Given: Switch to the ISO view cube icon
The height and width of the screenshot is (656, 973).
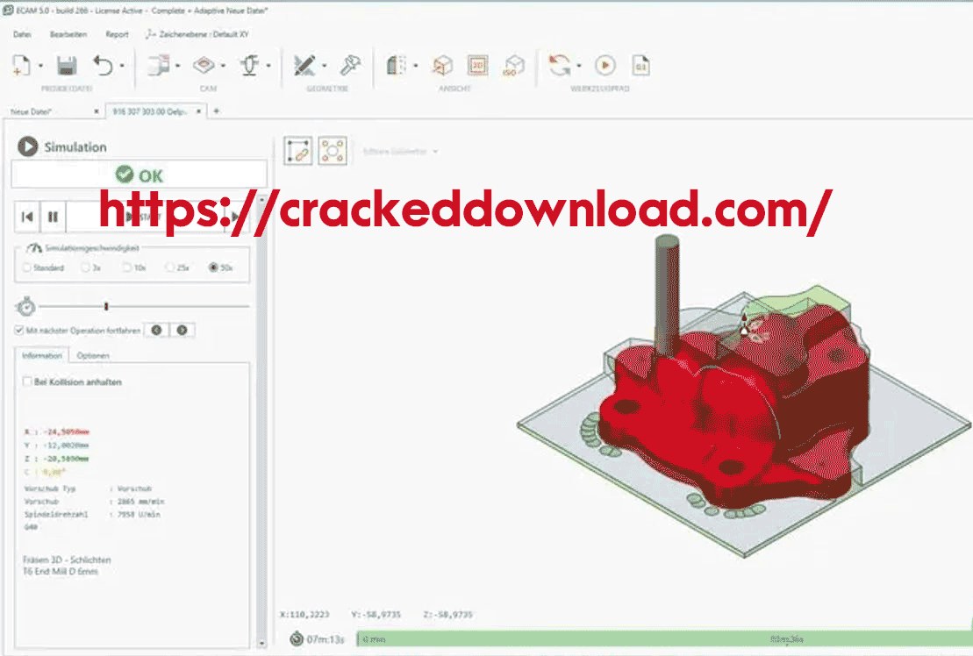Looking at the screenshot, I should (513, 66).
